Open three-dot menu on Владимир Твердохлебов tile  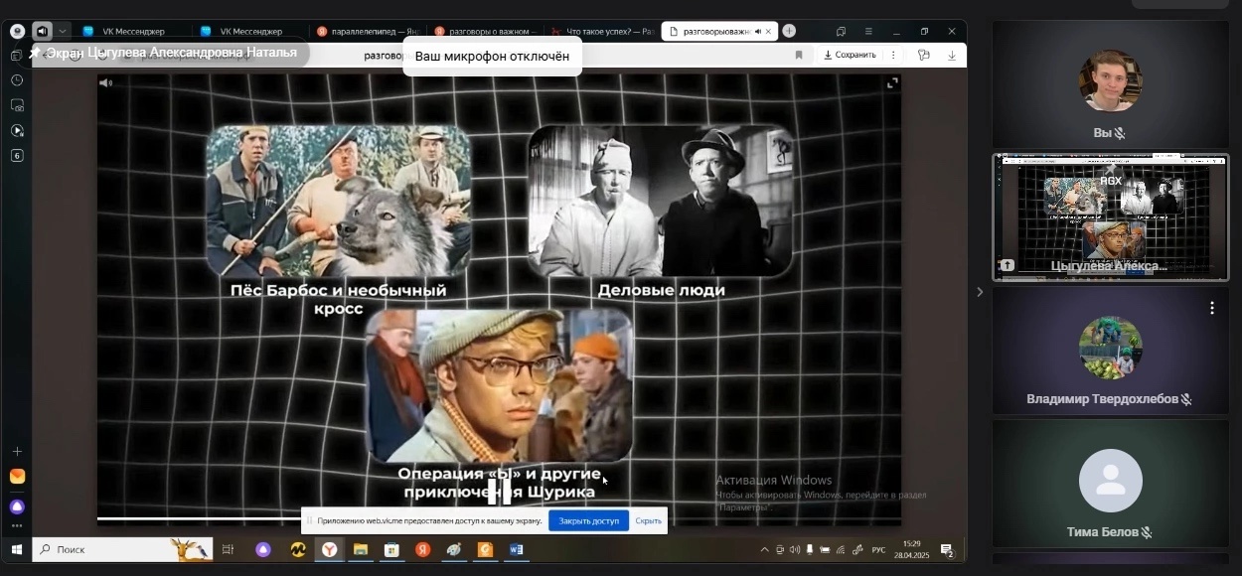1211,308
